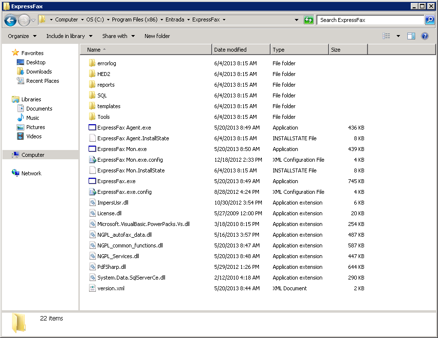Select ExpressFax Mon.exe application icon
The image size is (438, 338).
pos(92,149)
